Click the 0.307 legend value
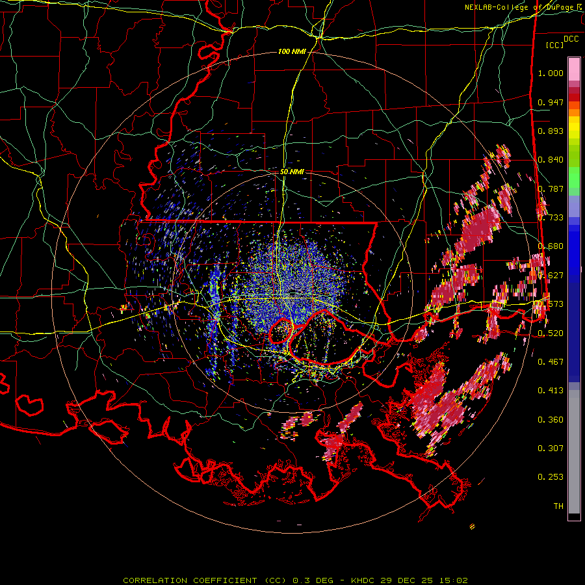The height and width of the screenshot is (585, 585). tap(551, 448)
